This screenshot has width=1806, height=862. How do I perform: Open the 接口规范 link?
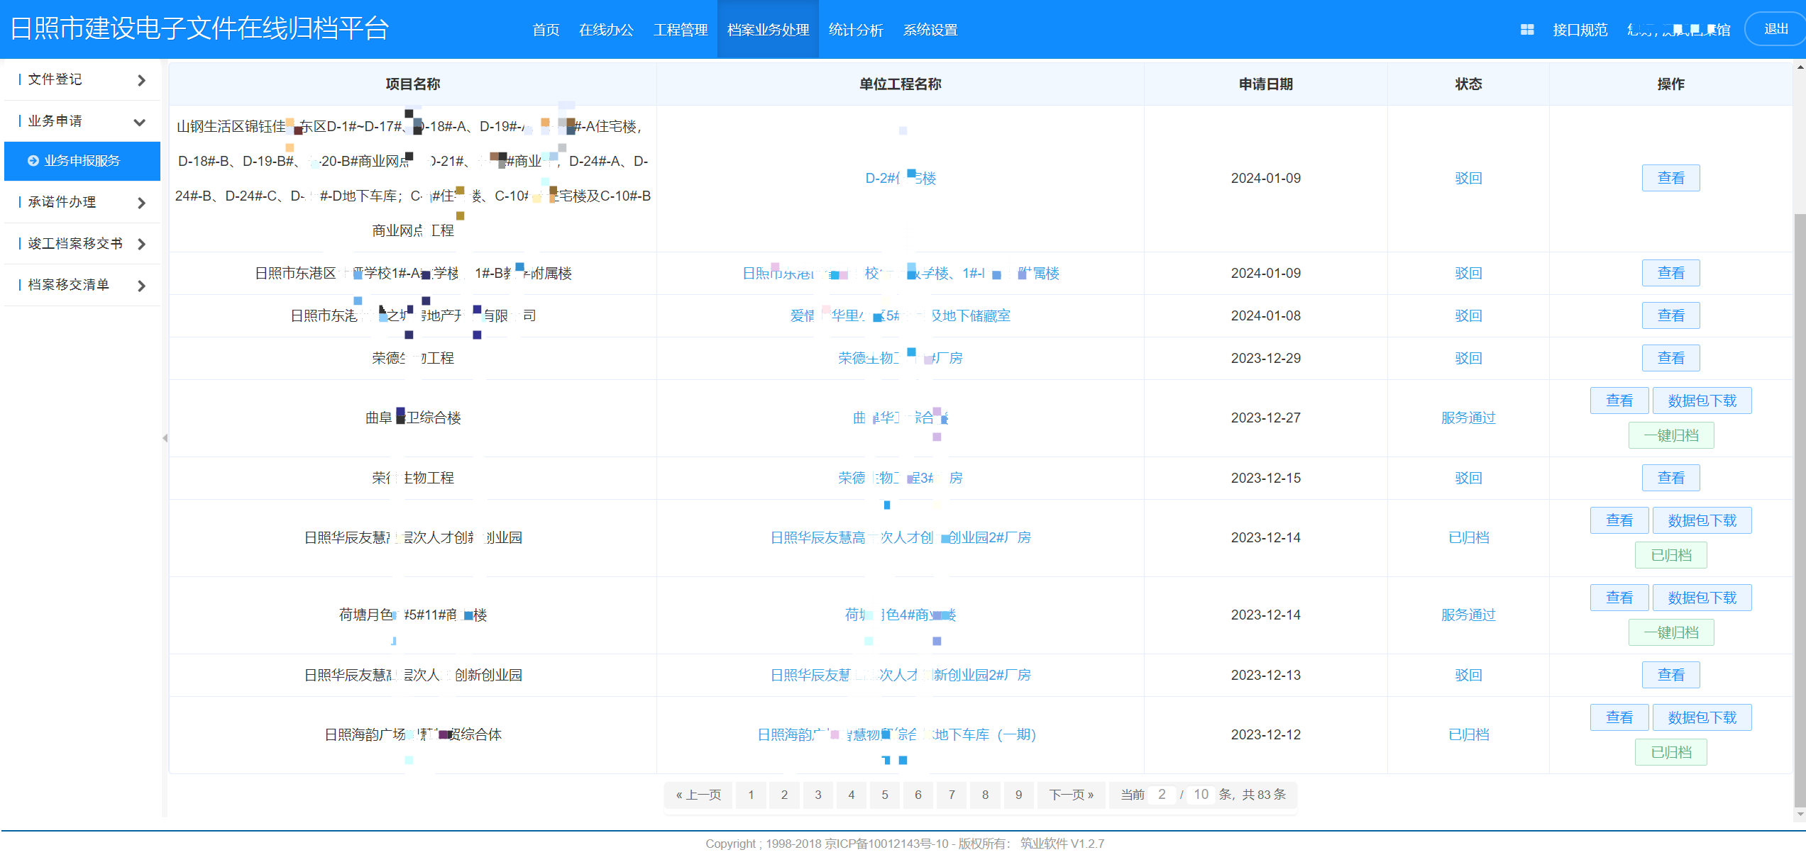tap(1580, 30)
